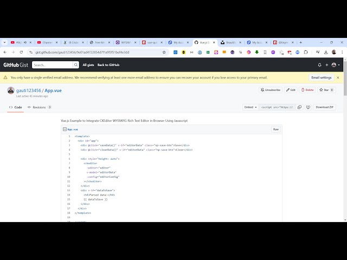Click the browser reload icon
This screenshot has height=260, width=347.
click(x=21, y=52)
